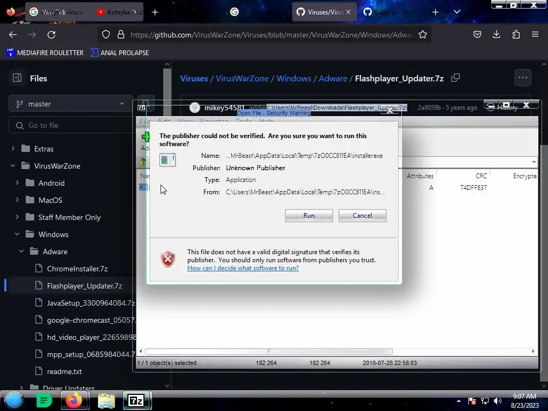Open the Pocket save icon
This screenshot has height=411, width=548.
click(x=477, y=35)
